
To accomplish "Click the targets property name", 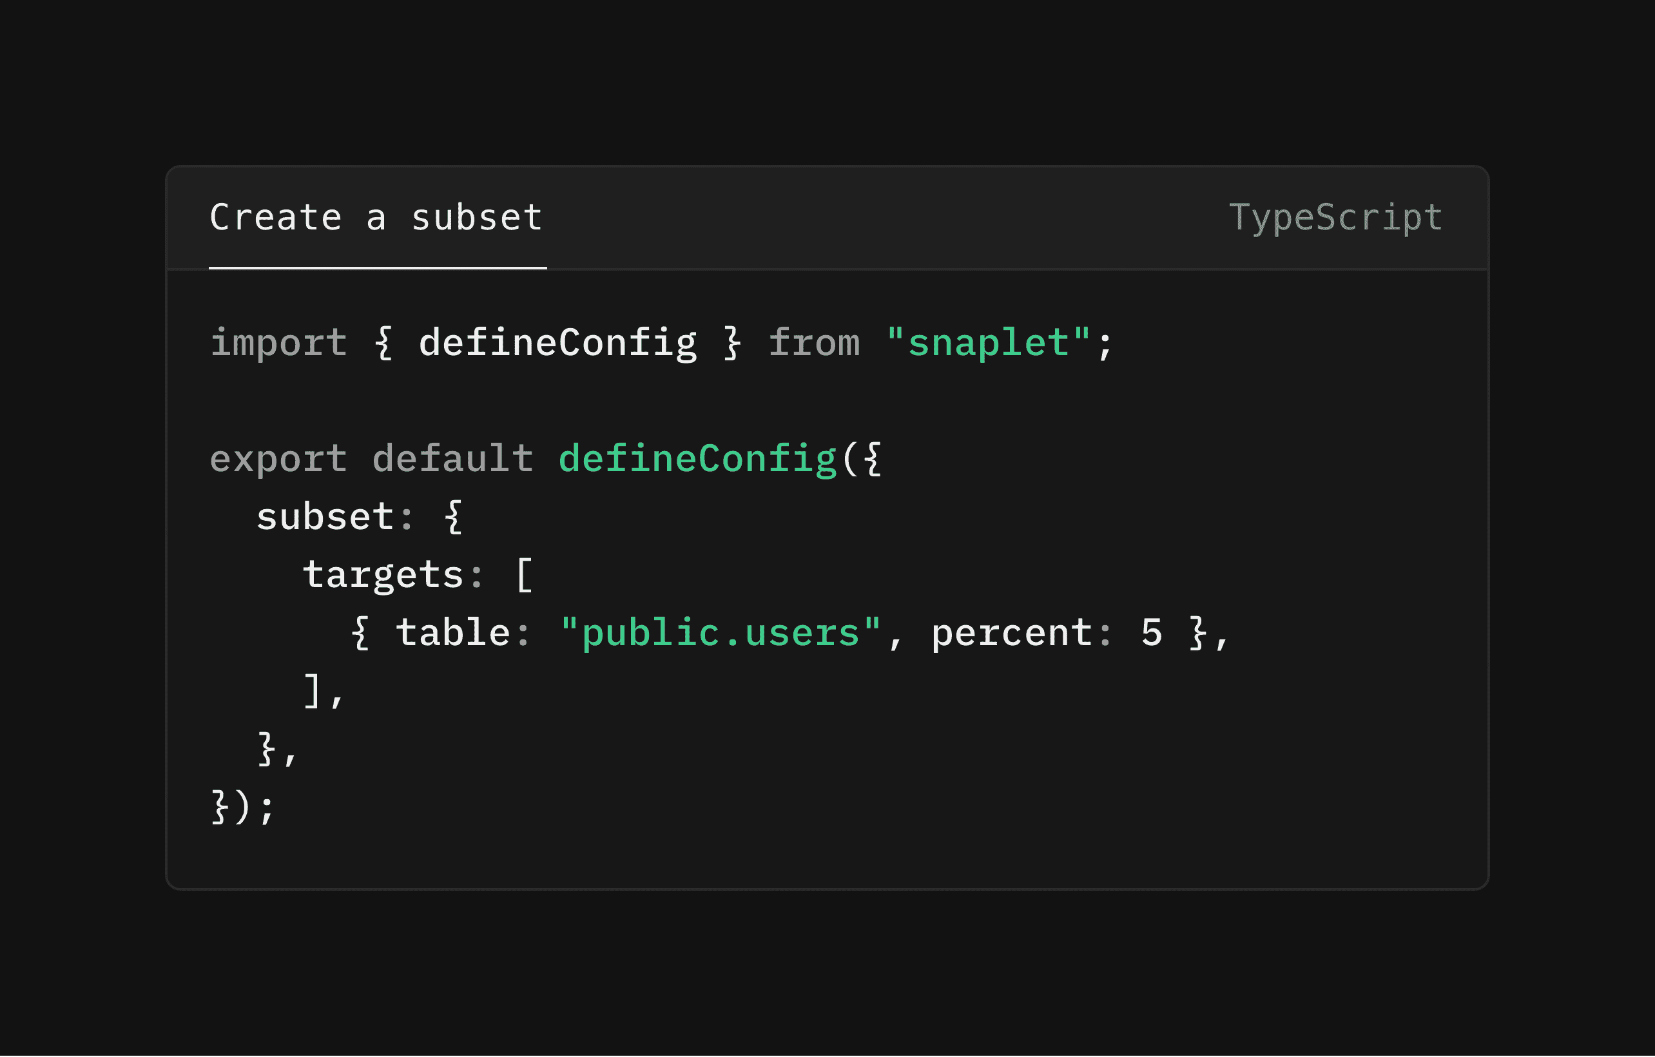I will click(x=383, y=576).
